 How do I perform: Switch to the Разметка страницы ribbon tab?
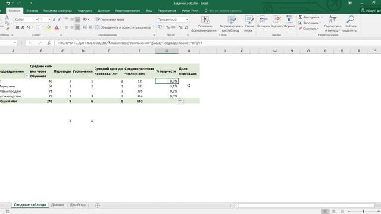(x=58, y=11)
